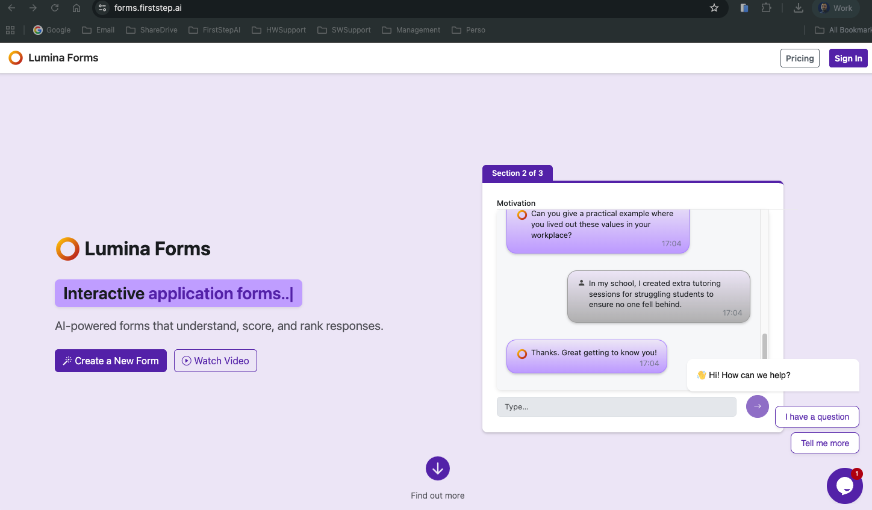The width and height of the screenshot is (872, 510).
Task: Click the address bar showing forms.firststep.ai
Action: tap(410, 8)
